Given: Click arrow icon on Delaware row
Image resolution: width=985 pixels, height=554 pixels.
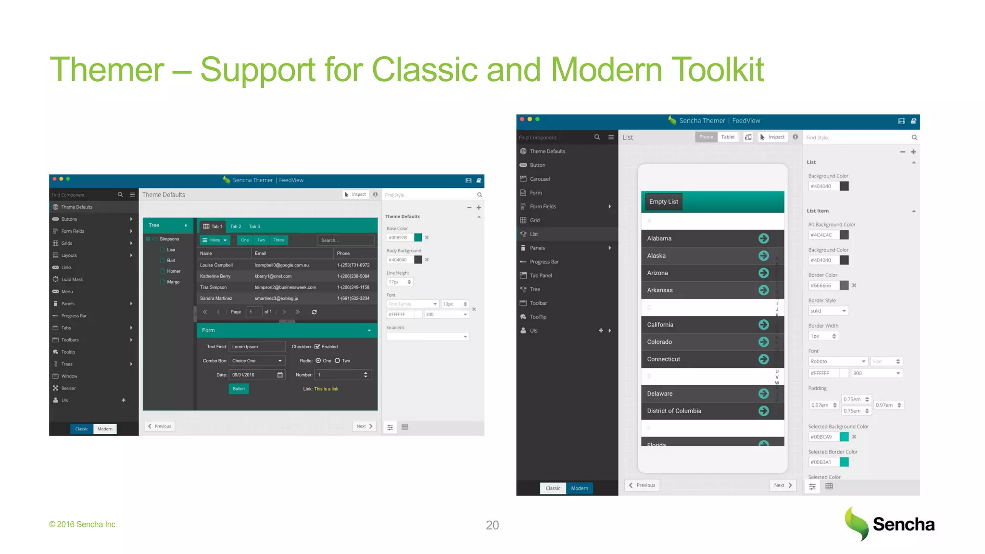Looking at the screenshot, I should pyautogui.click(x=763, y=394).
